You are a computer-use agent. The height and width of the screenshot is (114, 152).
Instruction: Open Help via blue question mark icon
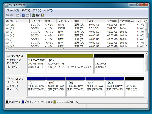point(23,15)
